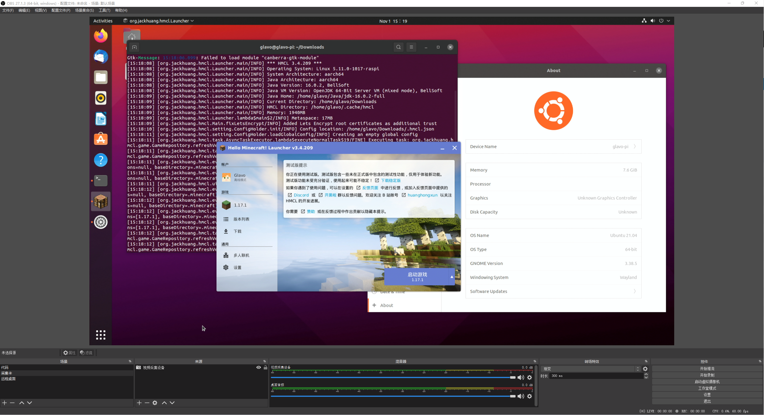This screenshot has height=415, width=764.
Task: Select the 1.17.1 game version entry
Action: click(240, 205)
